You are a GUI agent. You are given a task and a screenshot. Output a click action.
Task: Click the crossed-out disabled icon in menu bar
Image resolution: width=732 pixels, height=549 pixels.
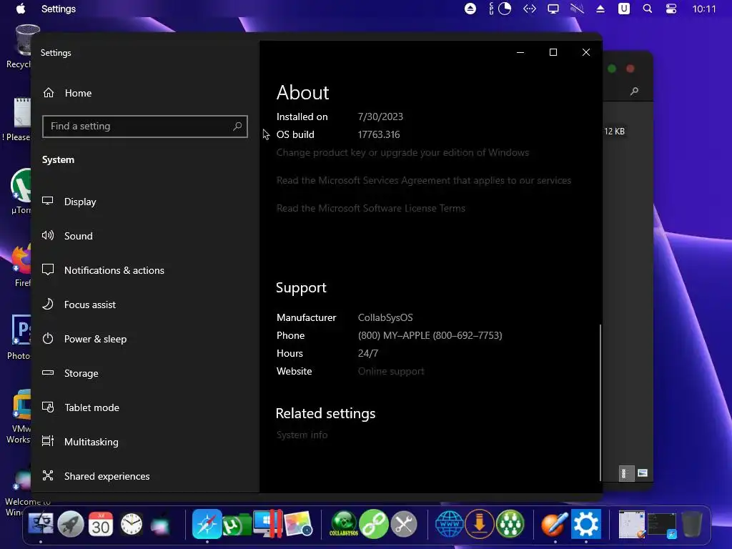(577, 9)
